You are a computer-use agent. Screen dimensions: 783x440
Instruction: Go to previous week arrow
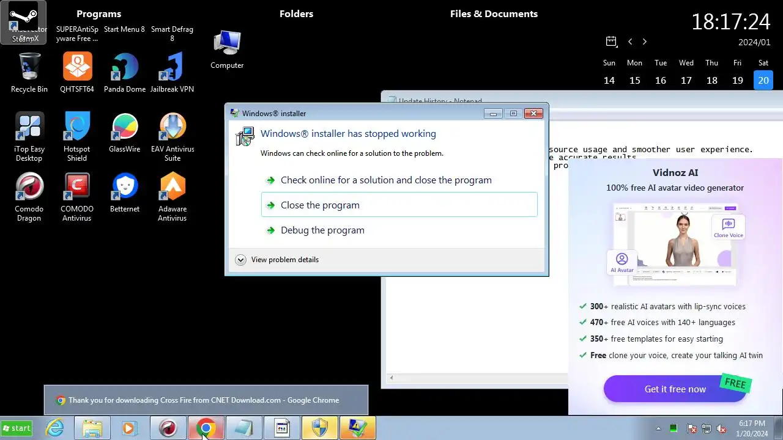coord(630,42)
